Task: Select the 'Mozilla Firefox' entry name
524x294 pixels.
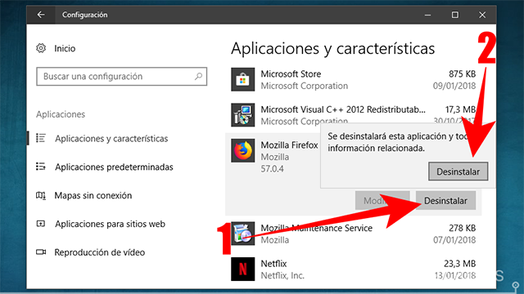Action: [x=289, y=145]
